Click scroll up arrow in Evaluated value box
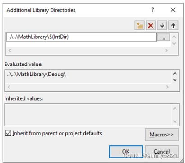 point(175,74)
